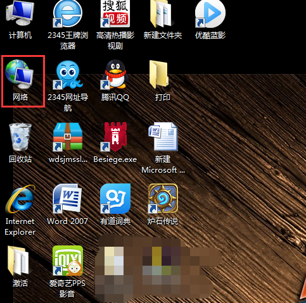306x303 pixels.
Task: Click the 计算机 label text
Action: [20, 35]
